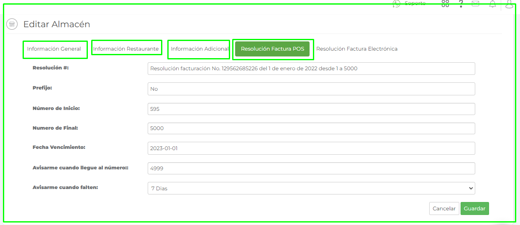Image resolution: width=520 pixels, height=225 pixels.
Task: Open the Resolución Factura Electrónica tab
Action: point(357,49)
